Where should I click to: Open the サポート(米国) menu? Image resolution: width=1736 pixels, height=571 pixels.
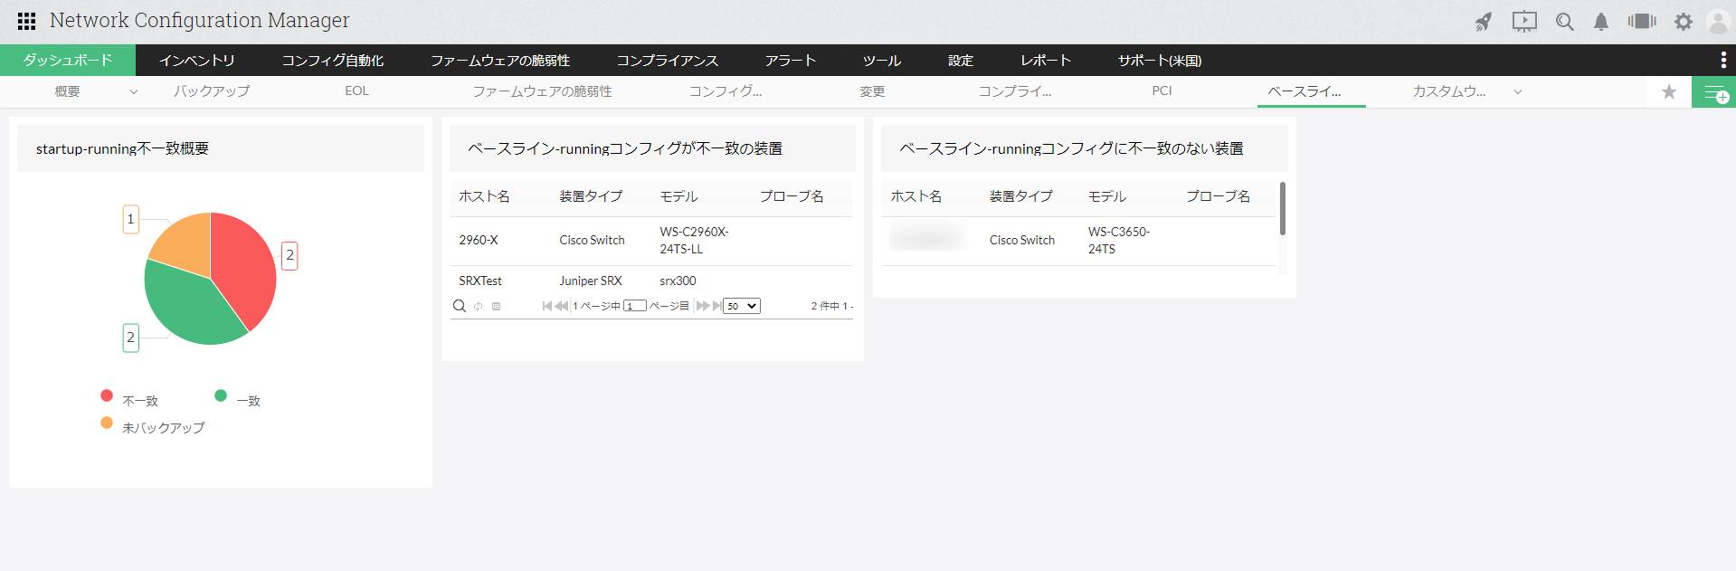(1160, 60)
